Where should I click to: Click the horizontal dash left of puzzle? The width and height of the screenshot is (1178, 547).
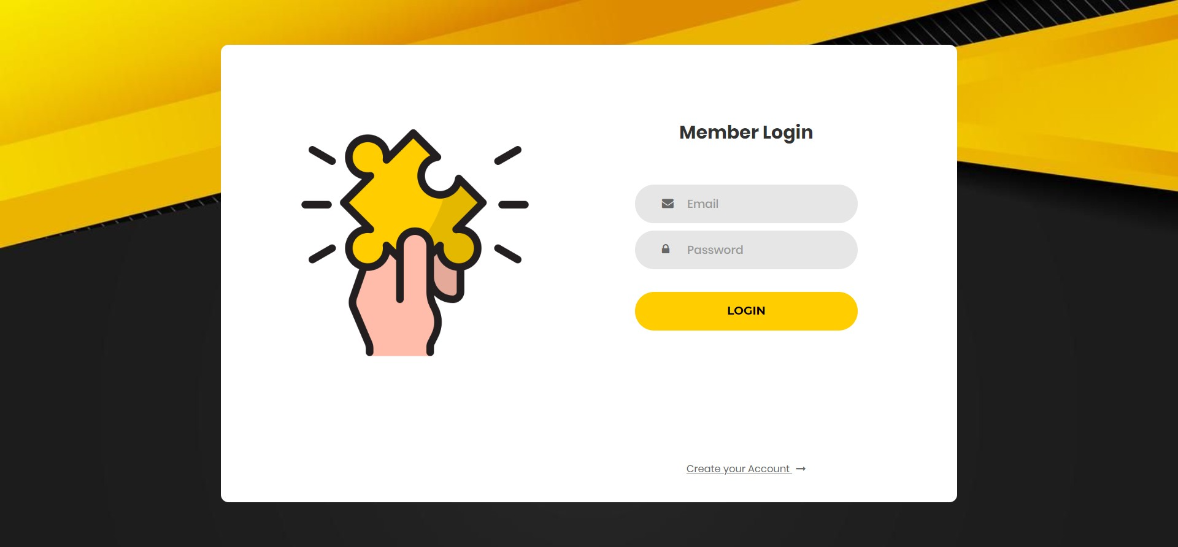[x=317, y=204]
